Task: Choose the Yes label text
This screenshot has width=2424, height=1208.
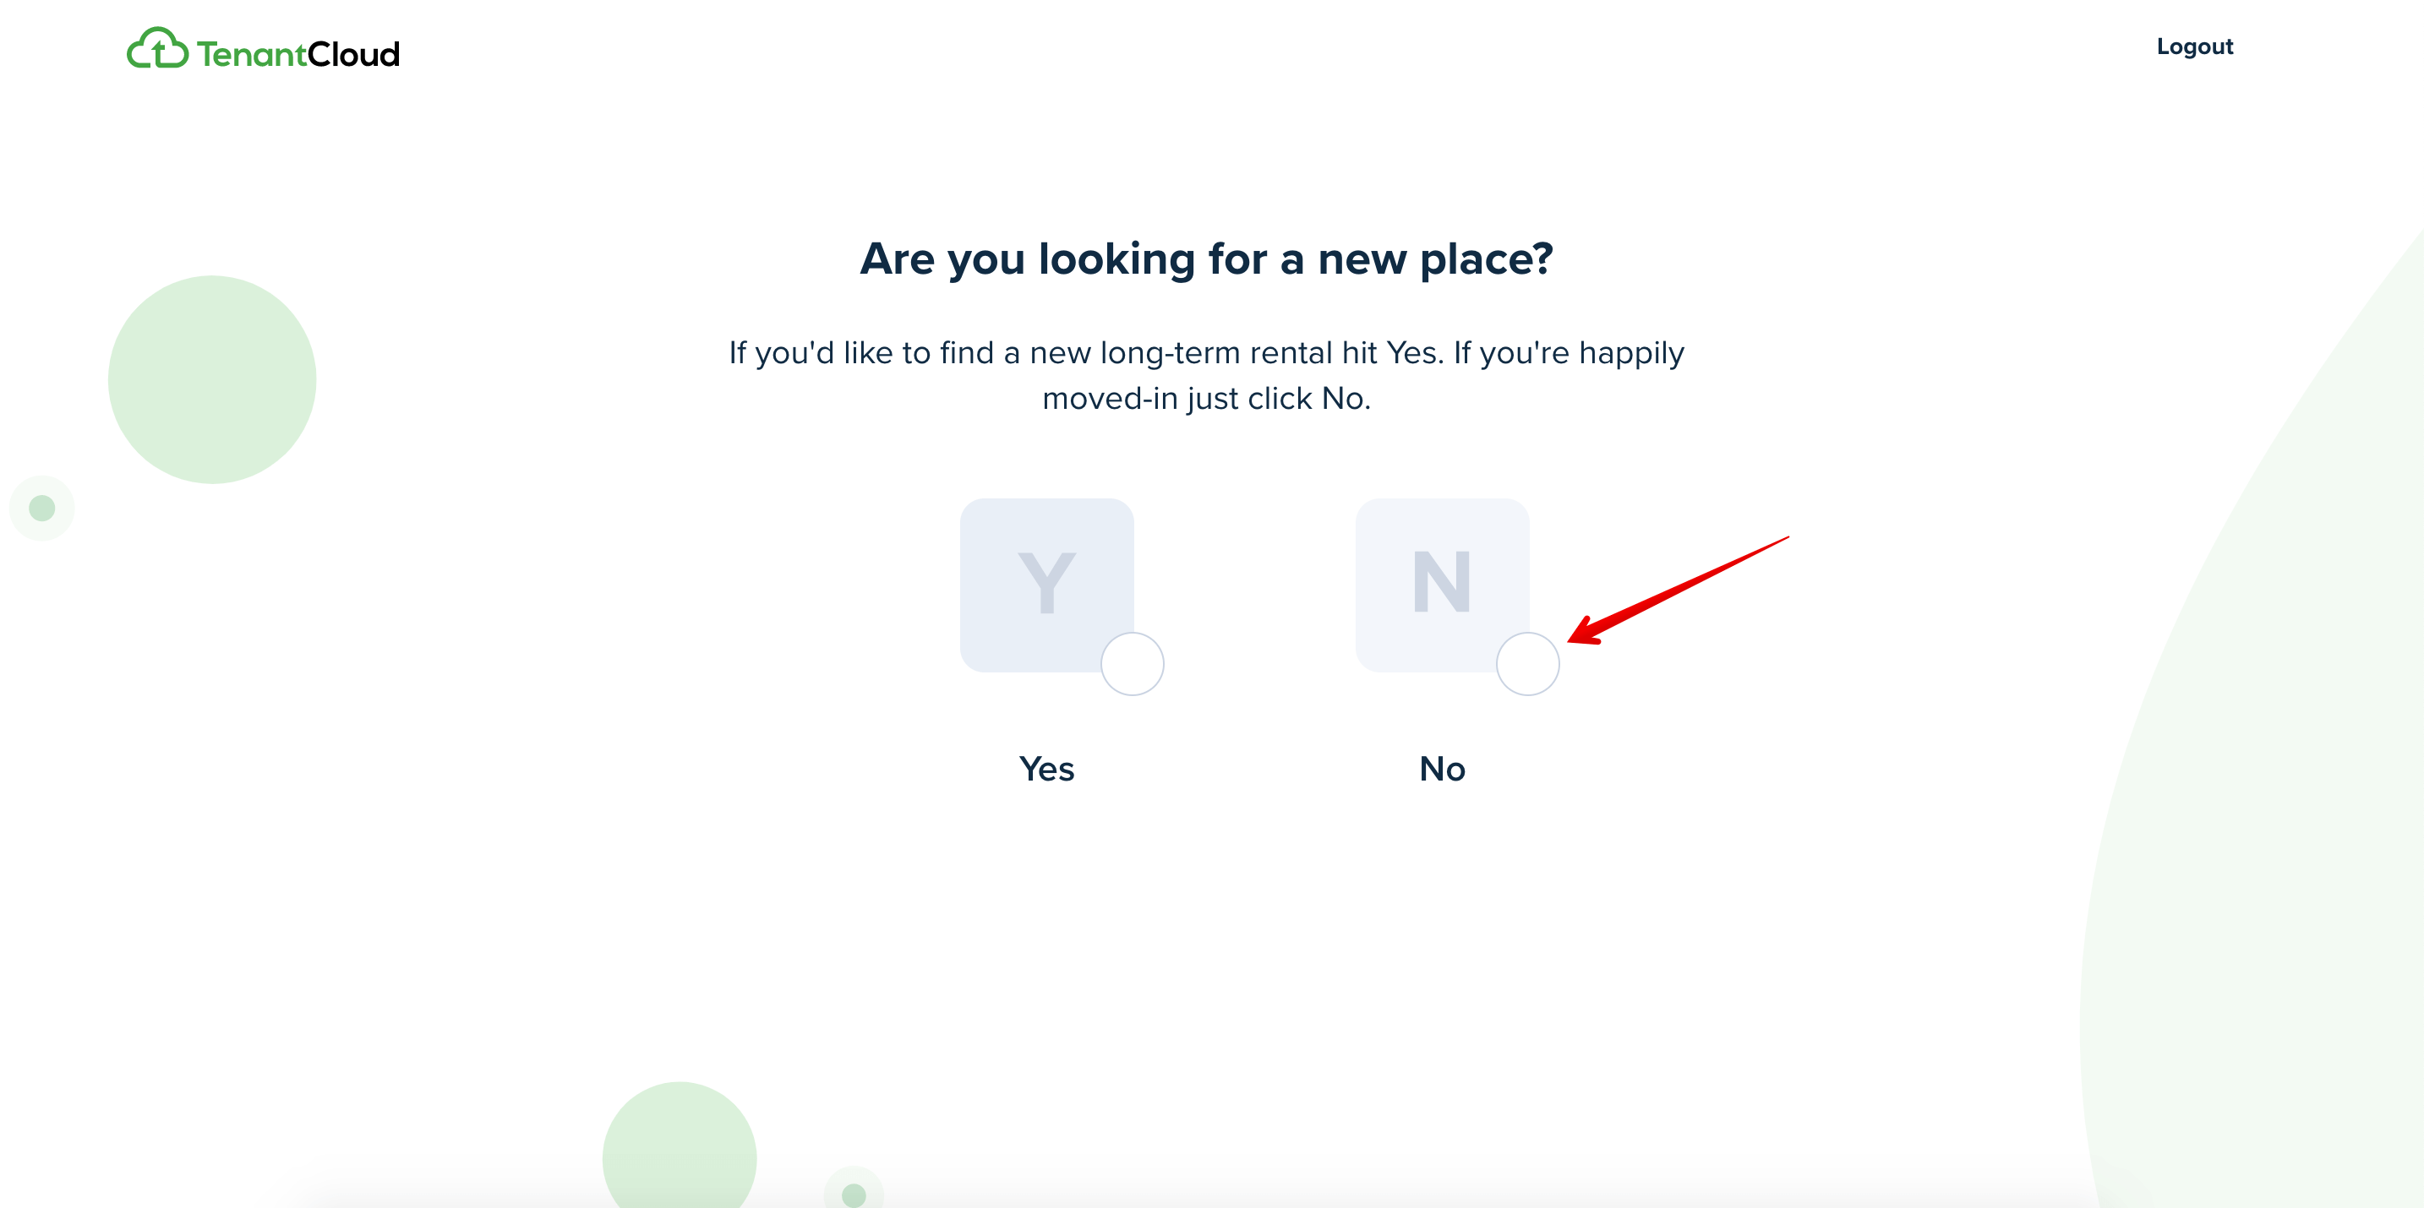Action: click(x=1046, y=769)
